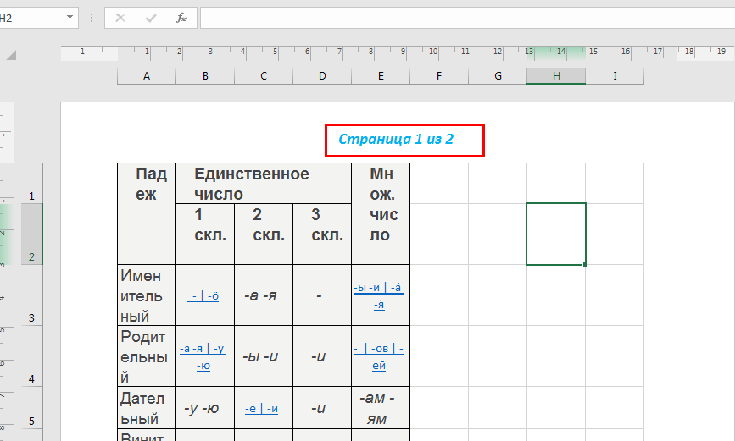Click the Cancel (X) formula bar icon

pos(120,18)
